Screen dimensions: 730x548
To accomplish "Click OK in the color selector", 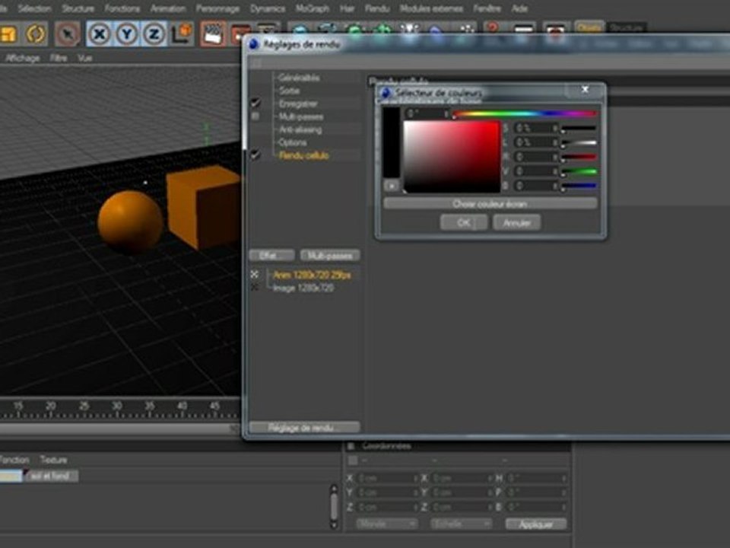I will click(x=464, y=222).
